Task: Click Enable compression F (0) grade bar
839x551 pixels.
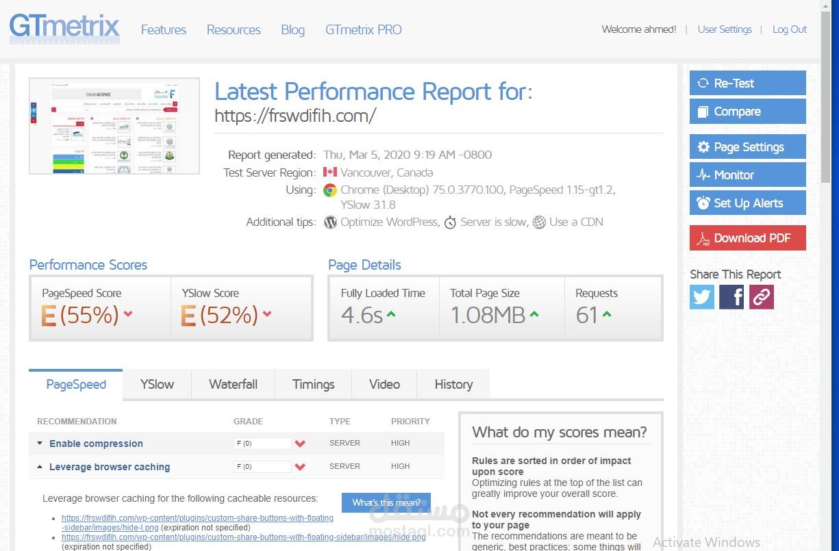Action: tap(262, 444)
